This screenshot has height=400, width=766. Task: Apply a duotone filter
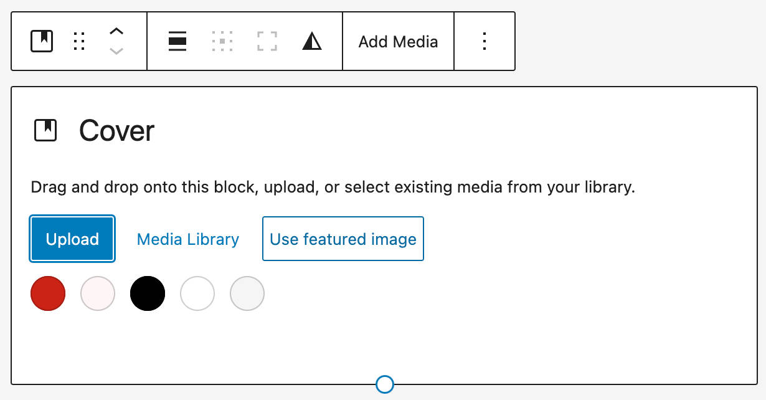[312, 41]
